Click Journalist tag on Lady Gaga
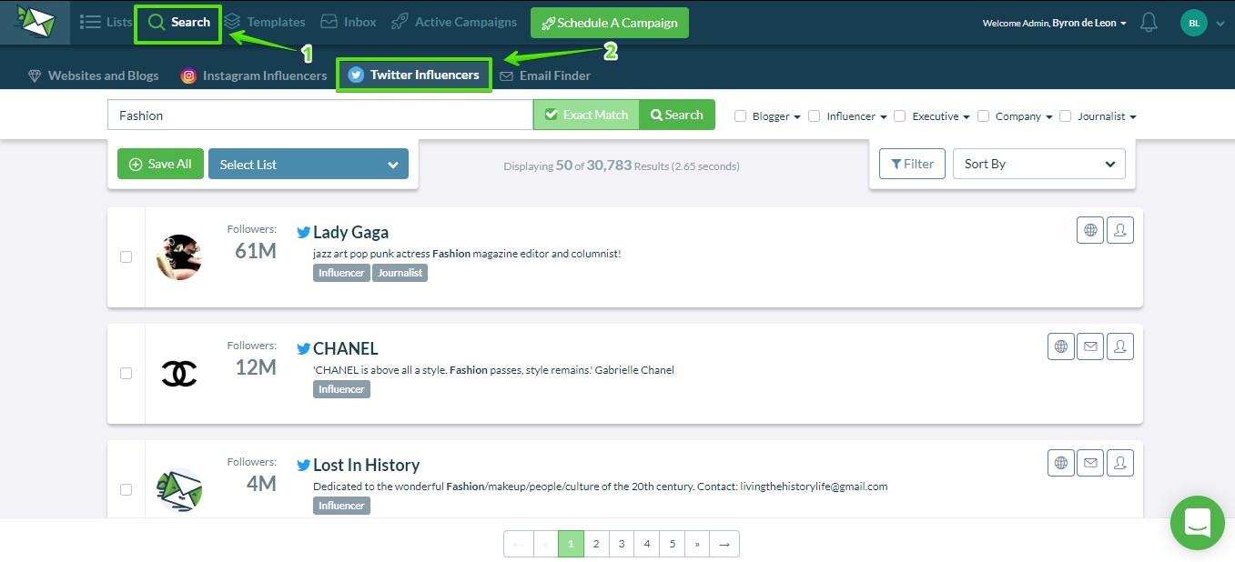This screenshot has height=562, width=1235. [x=400, y=273]
